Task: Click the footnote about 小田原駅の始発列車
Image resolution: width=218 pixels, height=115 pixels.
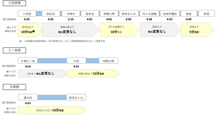Action: [x=62, y=41]
